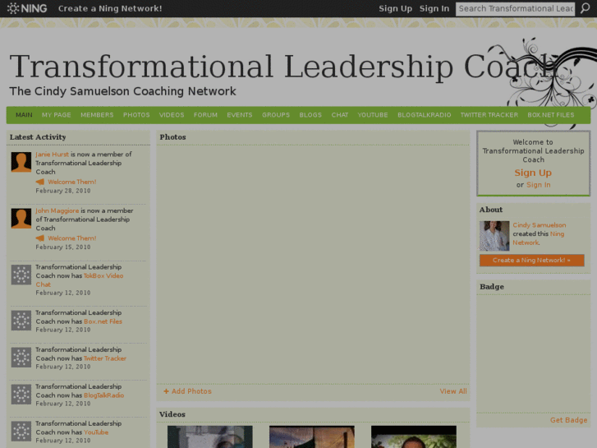
Task: Click View All in Photos section
Action: click(x=453, y=391)
